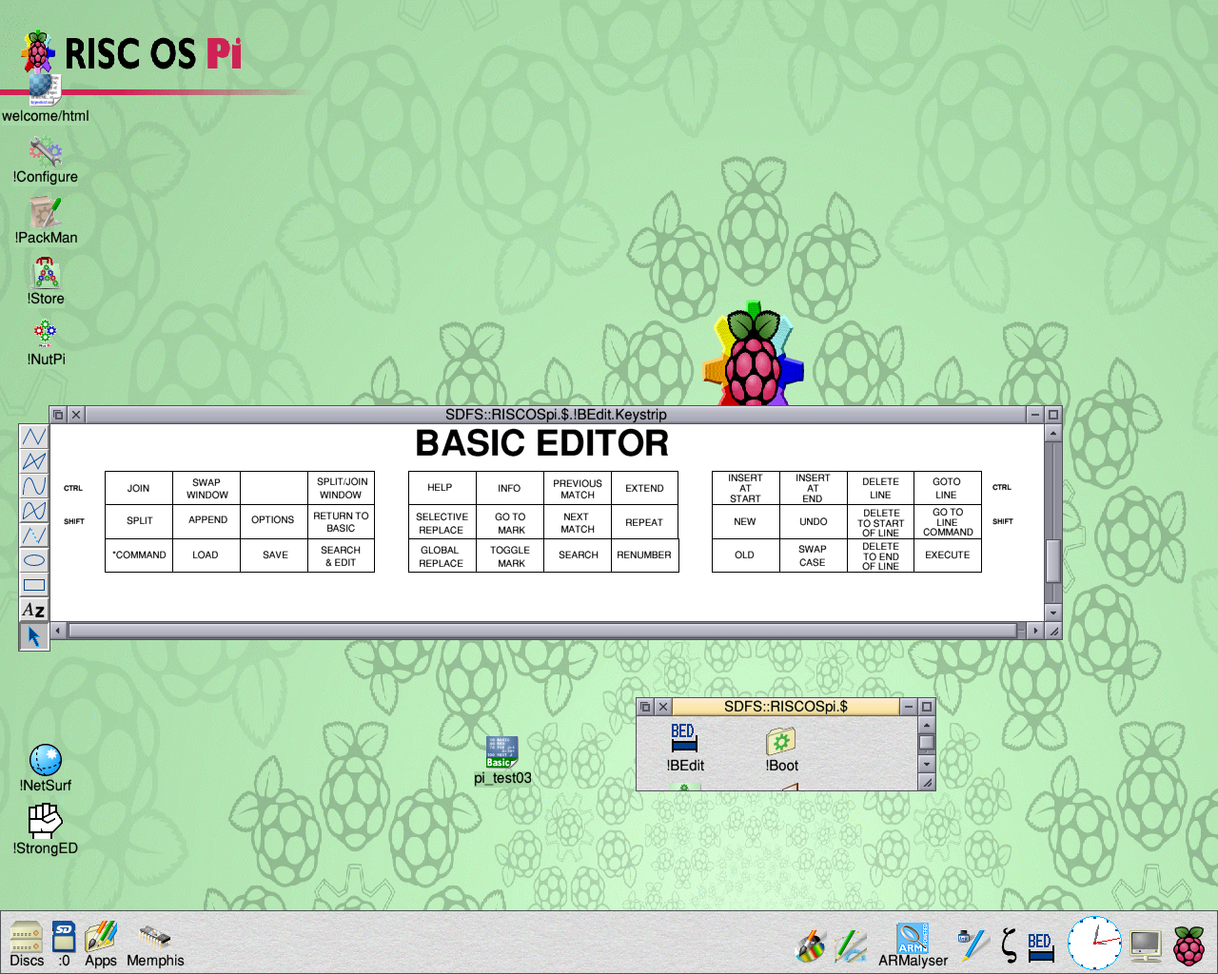Send Keystrip window to back
This screenshot has height=974, width=1218.
58,415
